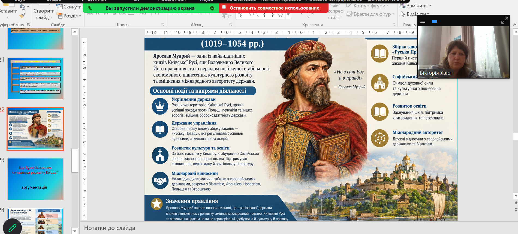The height and width of the screenshot is (234, 518).
Task: Click the green pen annotation button
Action: click(x=12, y=227)
